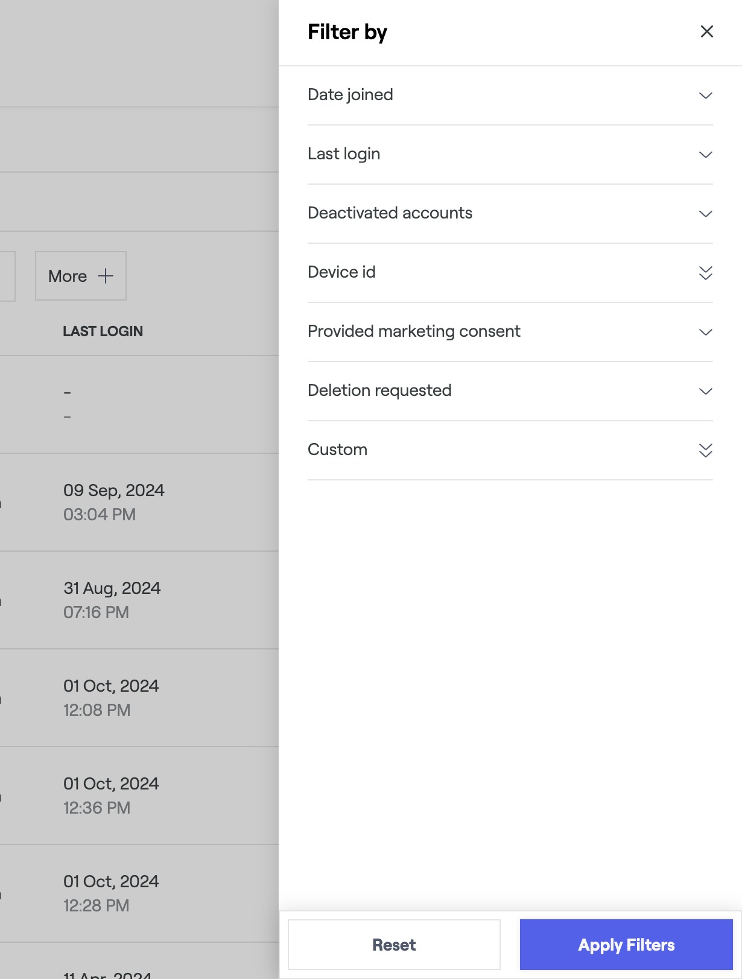742x979 pixels.
Task: Open the Custom filter section
Action: 337,450
